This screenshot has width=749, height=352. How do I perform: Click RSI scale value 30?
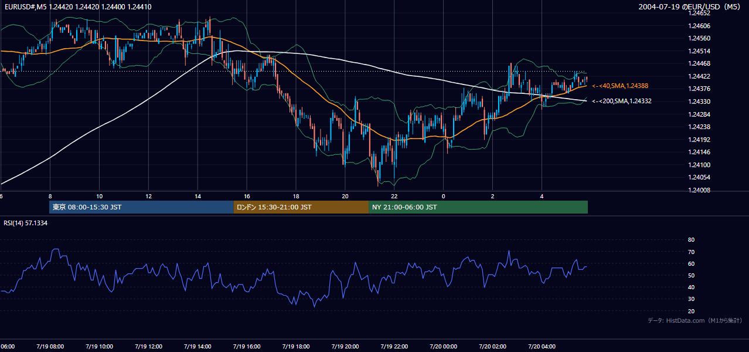(x=691, y=299)
